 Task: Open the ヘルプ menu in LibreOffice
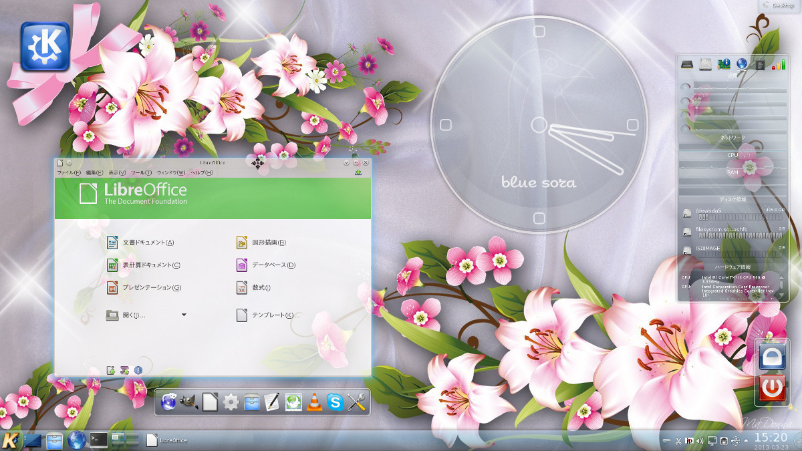pos(202,172)
